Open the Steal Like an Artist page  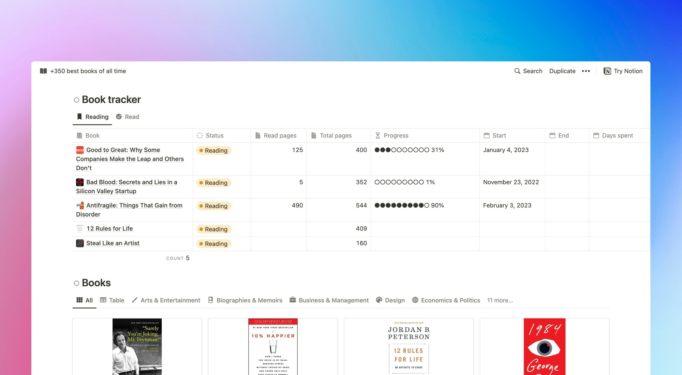(113, 243)
